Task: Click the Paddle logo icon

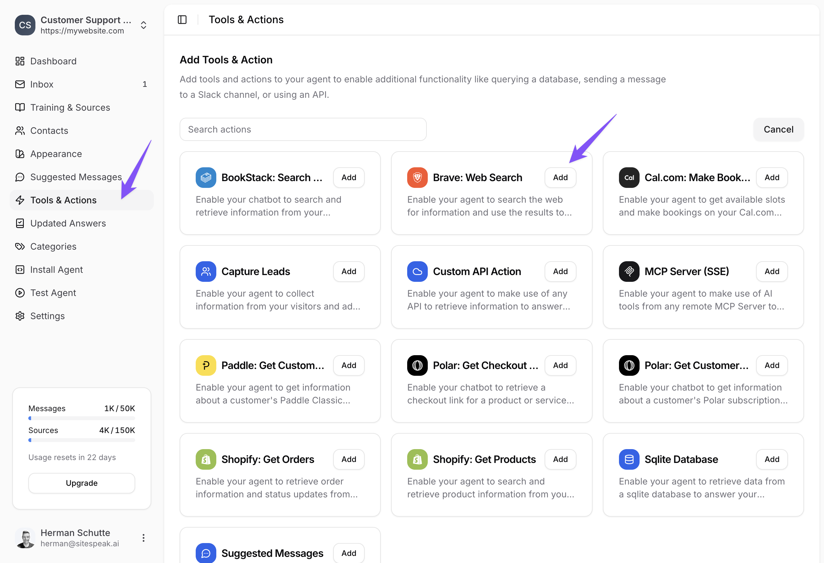Action: click(206, 365)
